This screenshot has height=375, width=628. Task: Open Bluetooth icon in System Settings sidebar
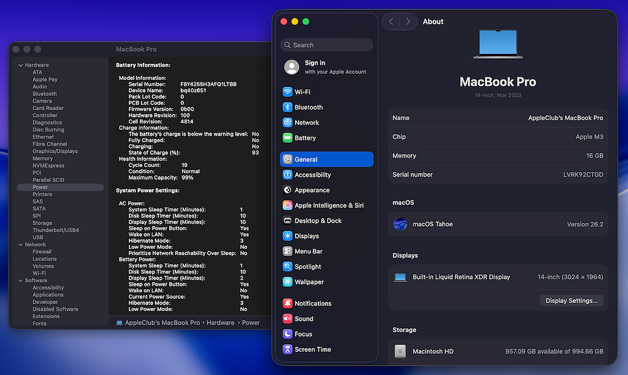click(x=287, y=107)
